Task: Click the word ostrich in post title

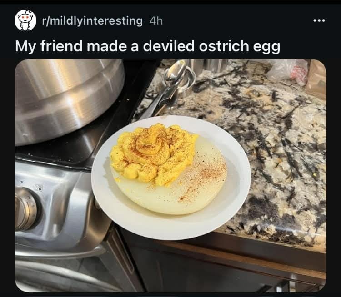Action: point(224,46)
